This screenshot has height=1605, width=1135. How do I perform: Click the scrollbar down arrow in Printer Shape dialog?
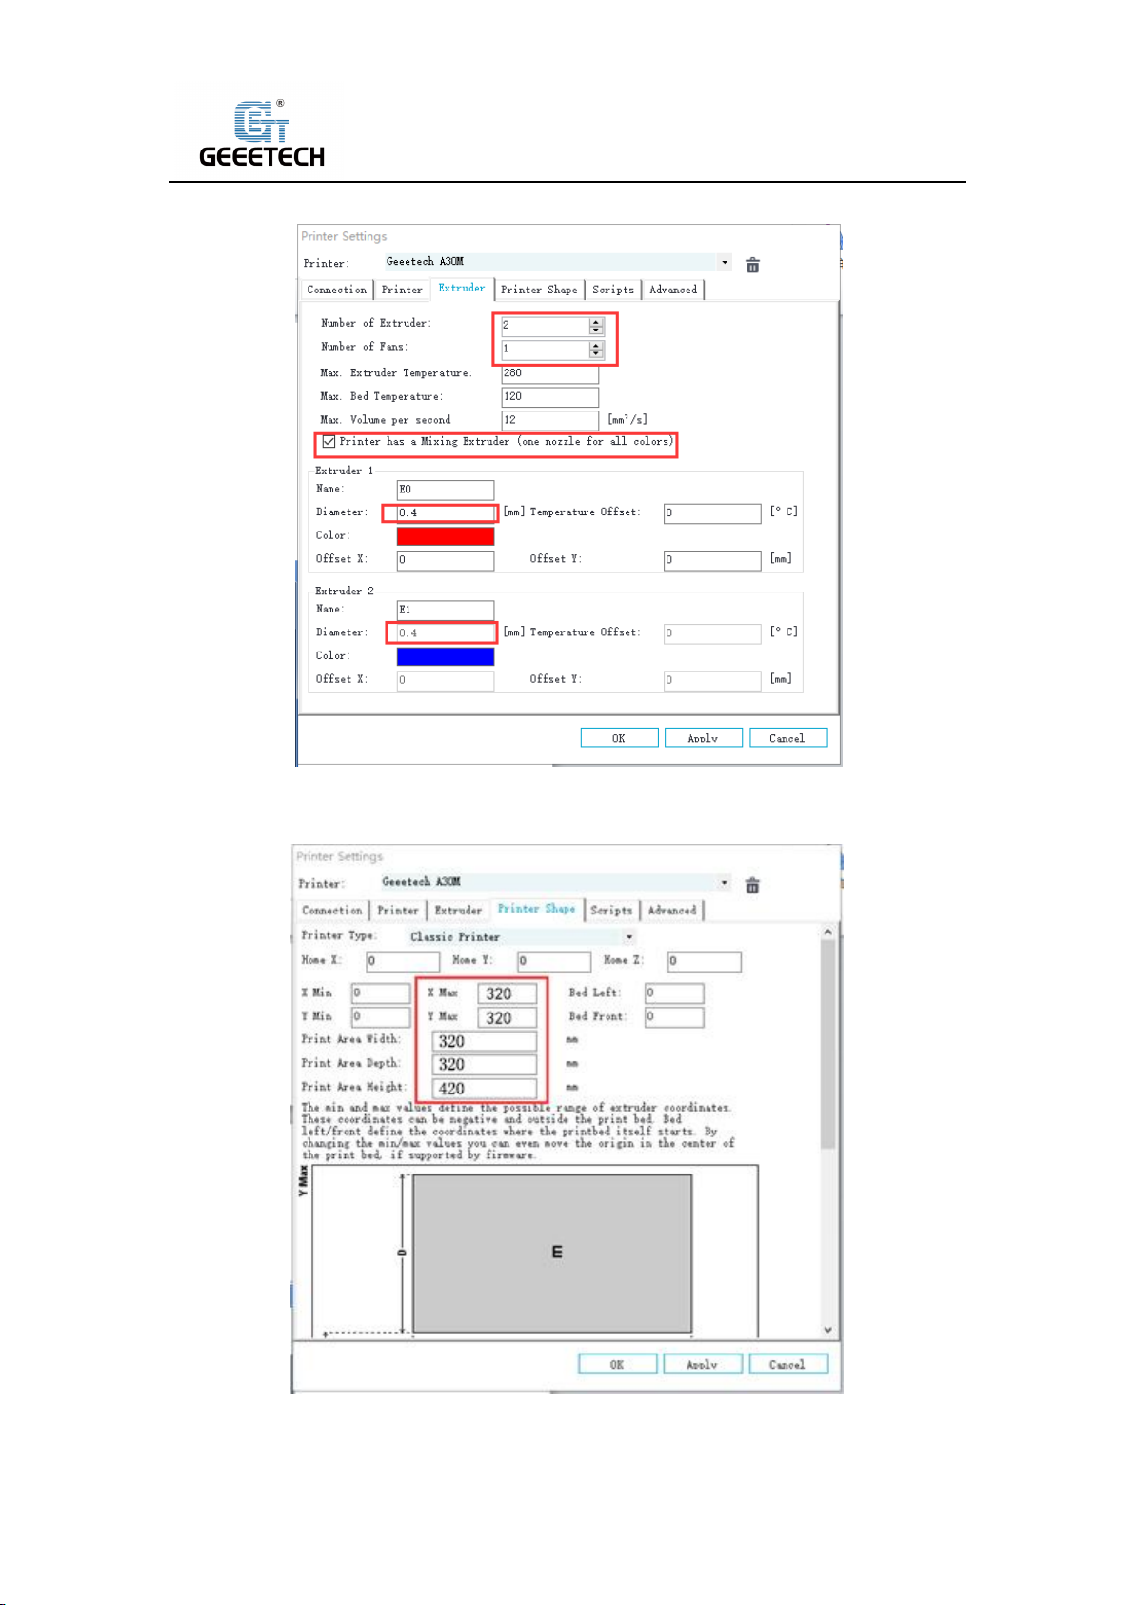pyautogui.click(x=827, y=1330)
